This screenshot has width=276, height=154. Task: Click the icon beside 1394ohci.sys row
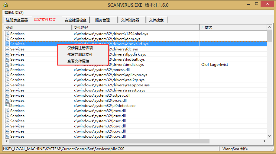pos(7,34)
